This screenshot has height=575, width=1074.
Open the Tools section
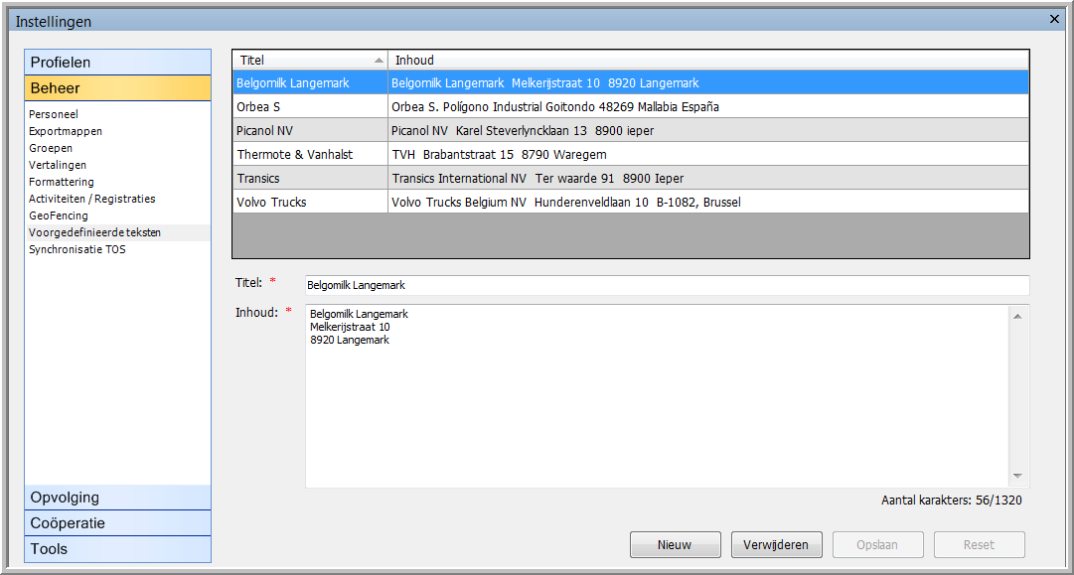click(118, 549)
